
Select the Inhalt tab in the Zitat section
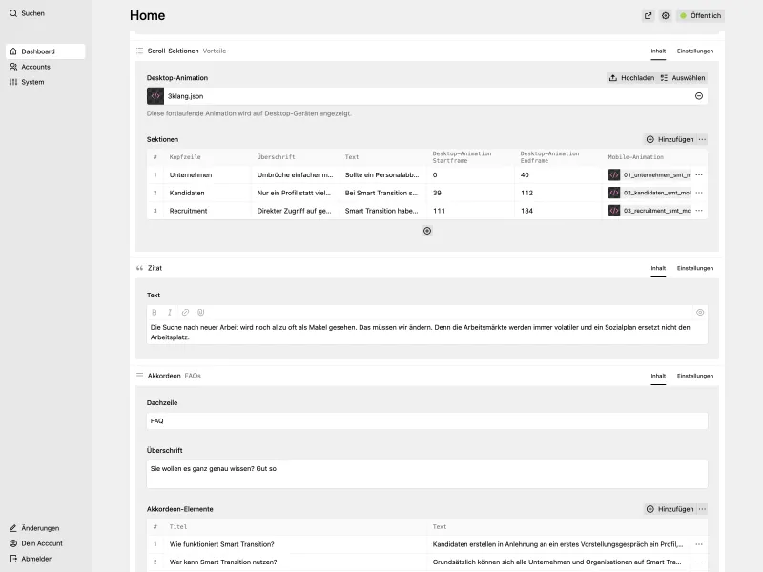[658, 268]
